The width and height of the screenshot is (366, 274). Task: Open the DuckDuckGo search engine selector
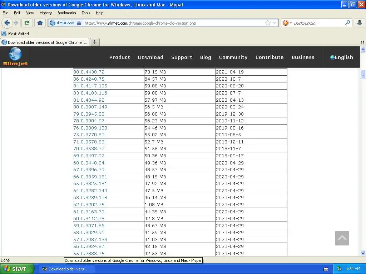coord(287,23)
